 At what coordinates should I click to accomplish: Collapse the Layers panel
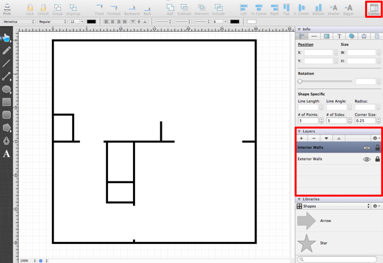tap(299, 131)
